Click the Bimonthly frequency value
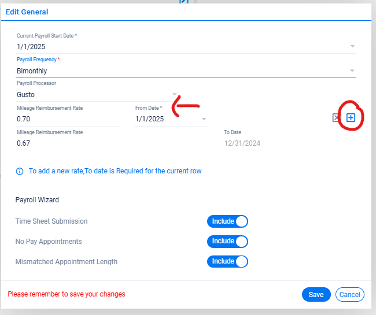This screenshot has height=315, width=376. tap(32, 71)
